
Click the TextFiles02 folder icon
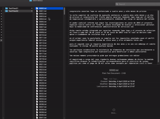(x=6, y=11)
